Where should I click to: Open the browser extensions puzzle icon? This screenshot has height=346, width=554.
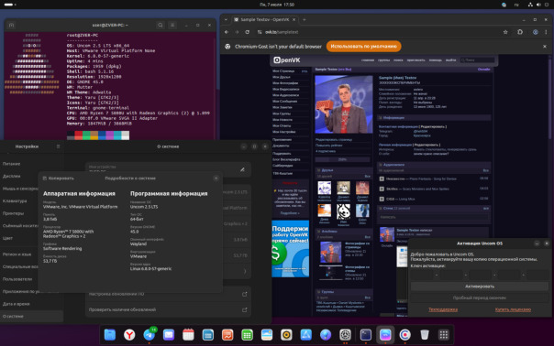520,32
